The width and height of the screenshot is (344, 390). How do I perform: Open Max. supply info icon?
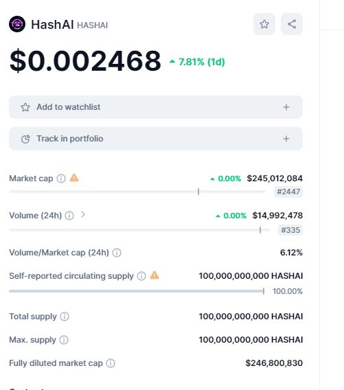point(64,340)
